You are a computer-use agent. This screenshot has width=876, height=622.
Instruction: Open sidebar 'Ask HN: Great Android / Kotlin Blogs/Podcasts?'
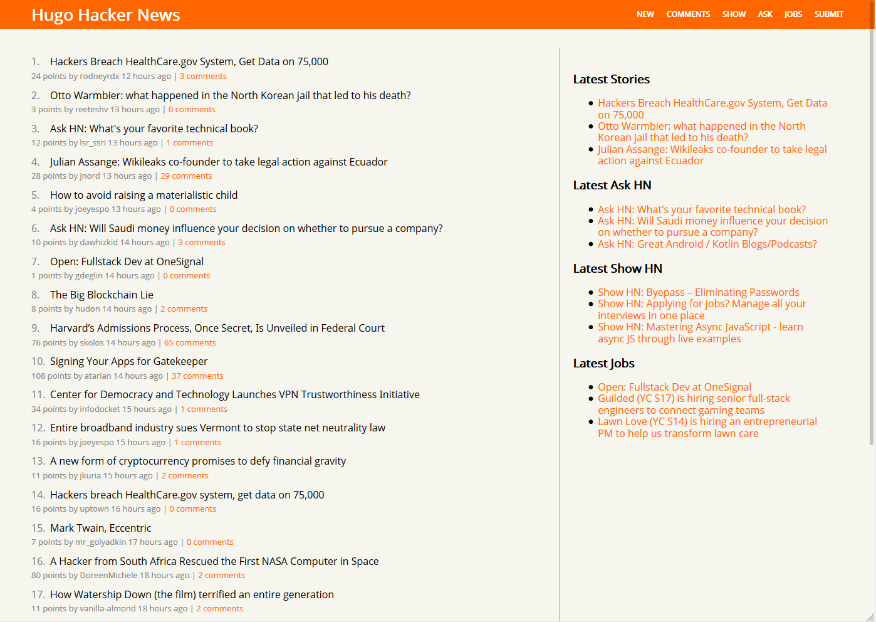707,244
